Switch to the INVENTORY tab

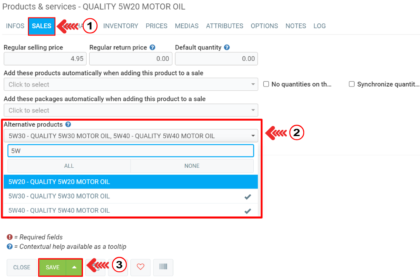tap(120, 26)
